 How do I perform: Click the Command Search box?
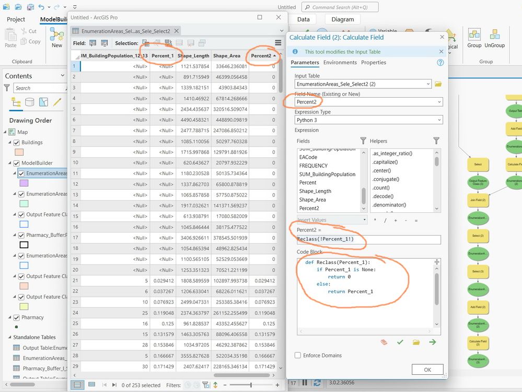(340, 7)
